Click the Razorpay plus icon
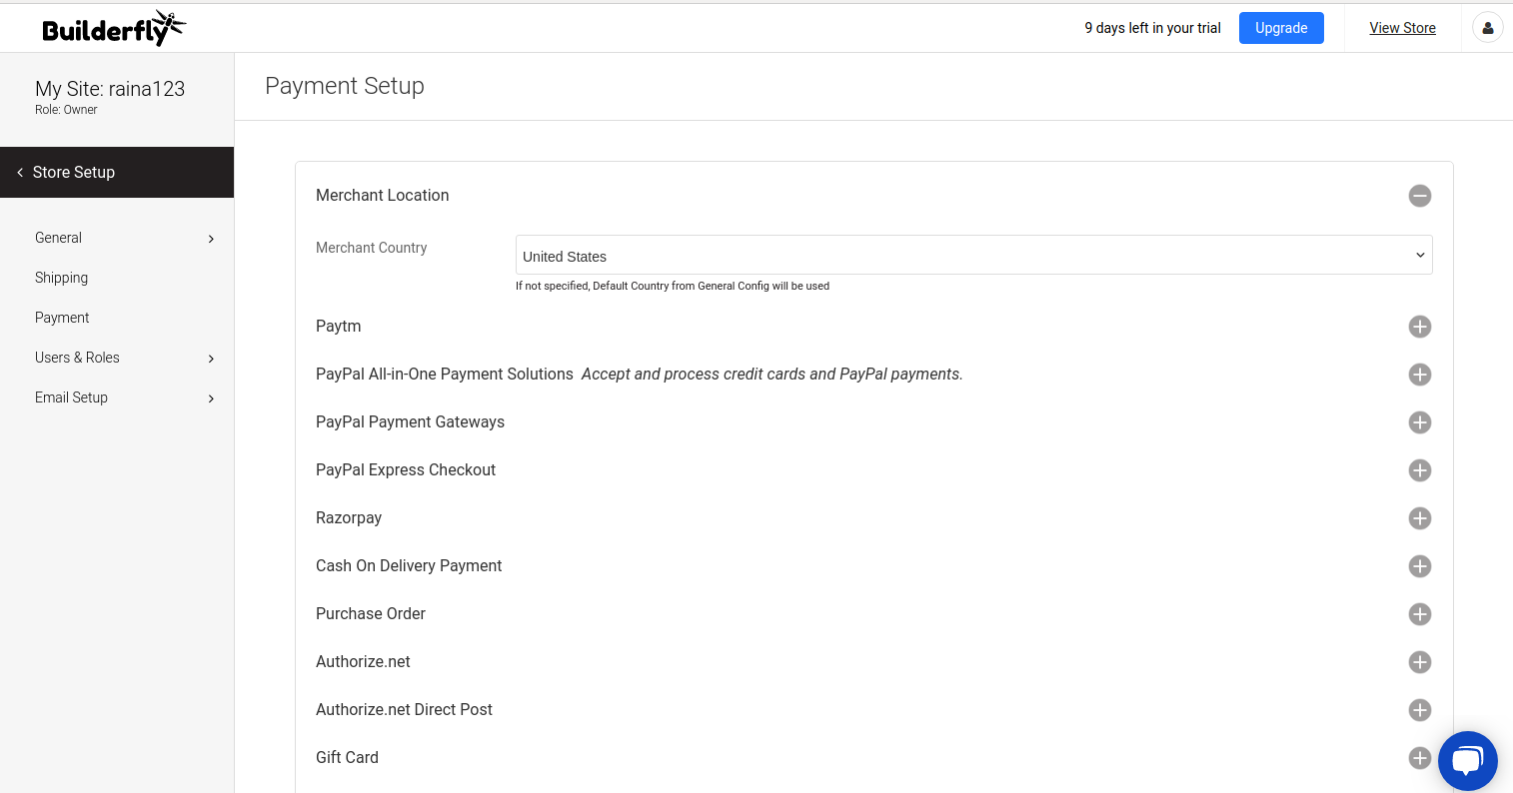Image resolution: width=1513 pixels, height=793 pixels. [1419, 518]
